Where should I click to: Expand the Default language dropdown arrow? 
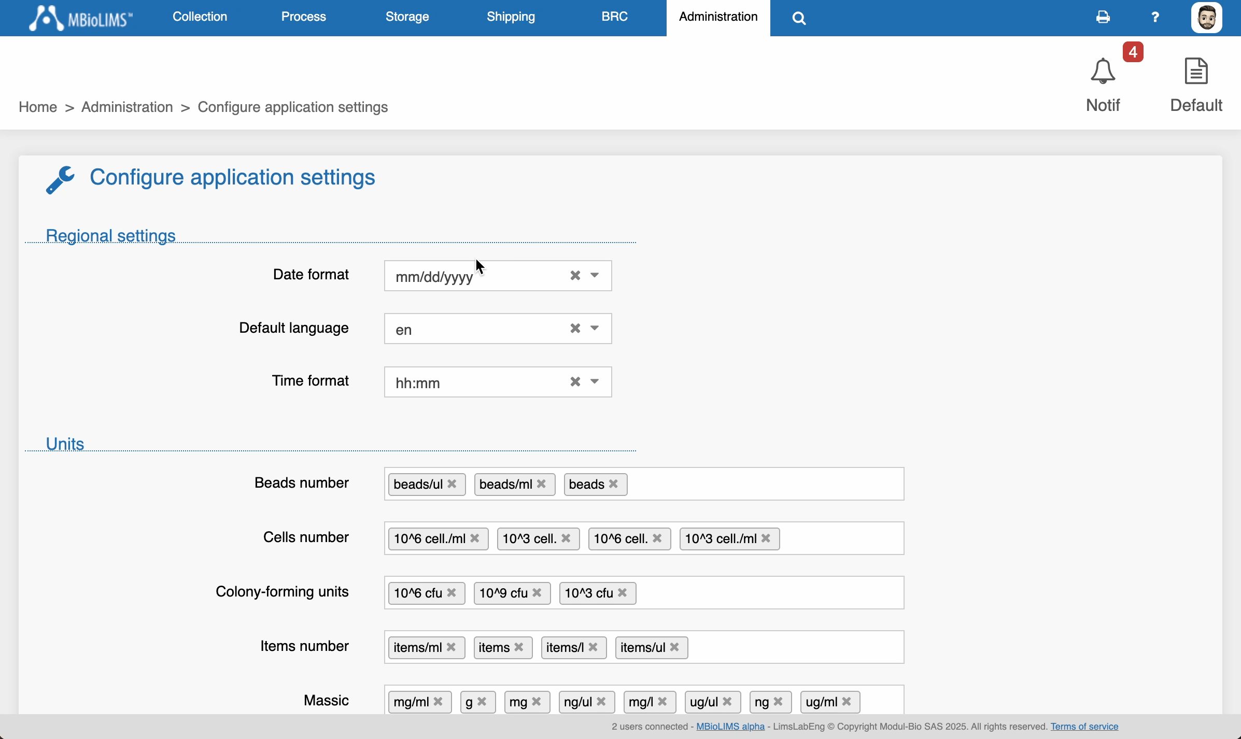click(595, 328)
